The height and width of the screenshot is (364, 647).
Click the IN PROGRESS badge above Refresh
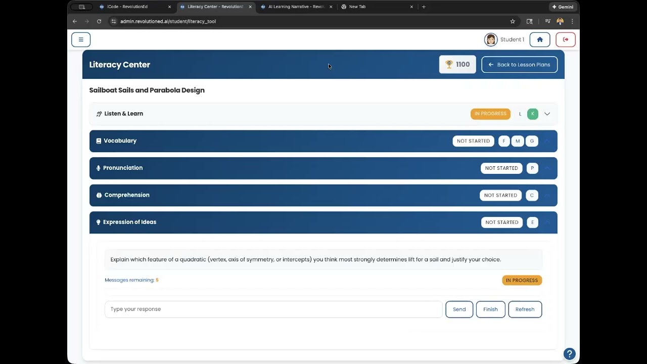click(522, 280)
